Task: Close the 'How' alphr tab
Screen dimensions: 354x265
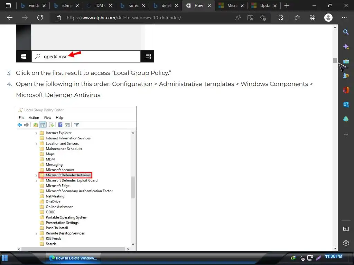Action: tap(209, 6)
